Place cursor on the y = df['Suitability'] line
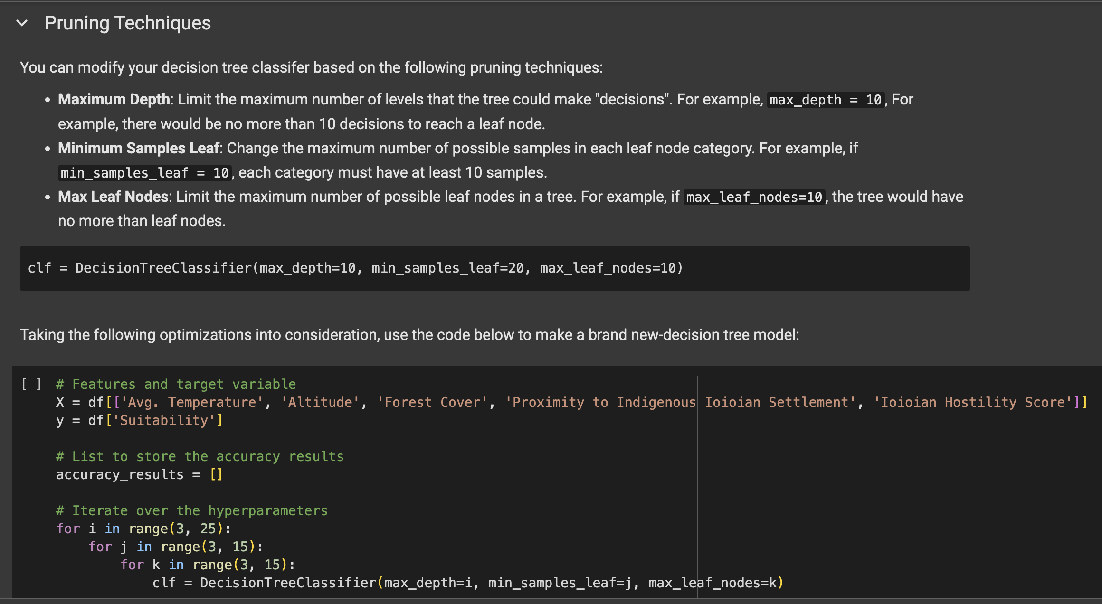 pyautogui.click(x=139, y=420)
